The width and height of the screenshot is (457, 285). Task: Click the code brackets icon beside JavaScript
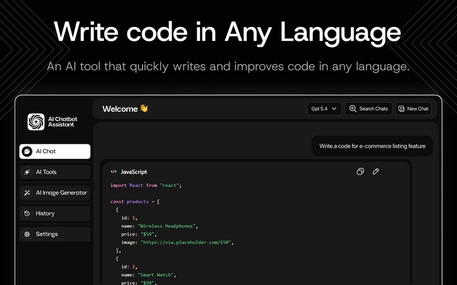pyautogui.click(x=114, y=172)
